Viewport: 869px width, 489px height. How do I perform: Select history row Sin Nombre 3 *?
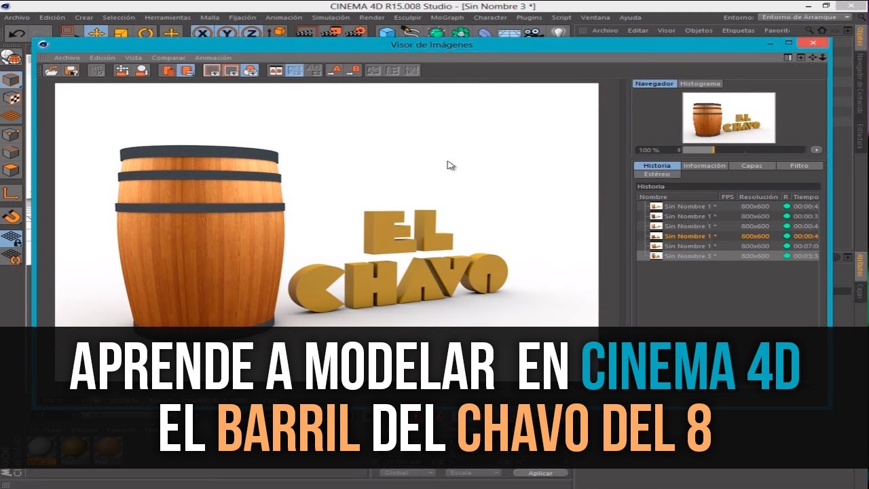(728, 256)
